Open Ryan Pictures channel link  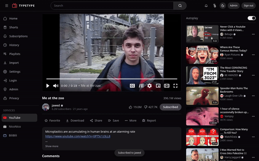point(232,55)
